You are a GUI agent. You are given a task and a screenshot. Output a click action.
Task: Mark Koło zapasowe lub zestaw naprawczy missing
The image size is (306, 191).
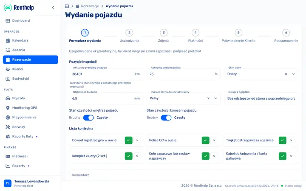coord(214,156)
